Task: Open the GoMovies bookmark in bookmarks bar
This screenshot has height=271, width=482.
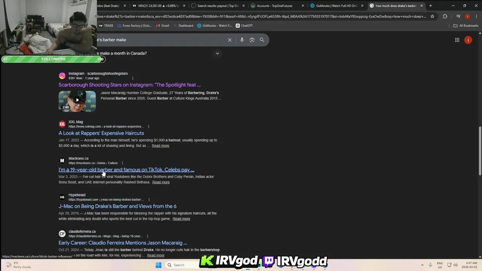Action: click(x=214, y=26)
